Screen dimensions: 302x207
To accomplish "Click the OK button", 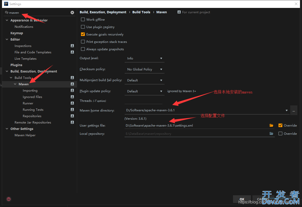I will point(242,199).
